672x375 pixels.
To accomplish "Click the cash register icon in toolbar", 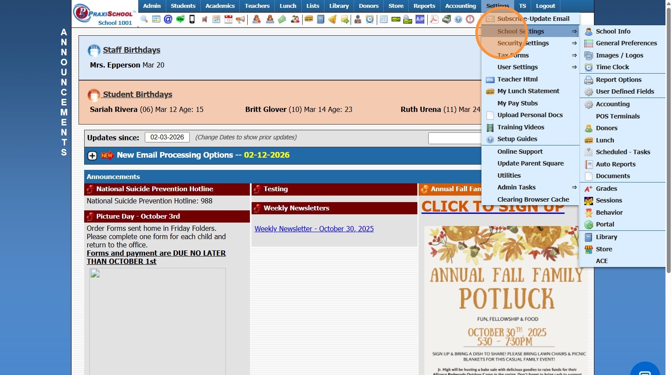I will tap(447, 19).
